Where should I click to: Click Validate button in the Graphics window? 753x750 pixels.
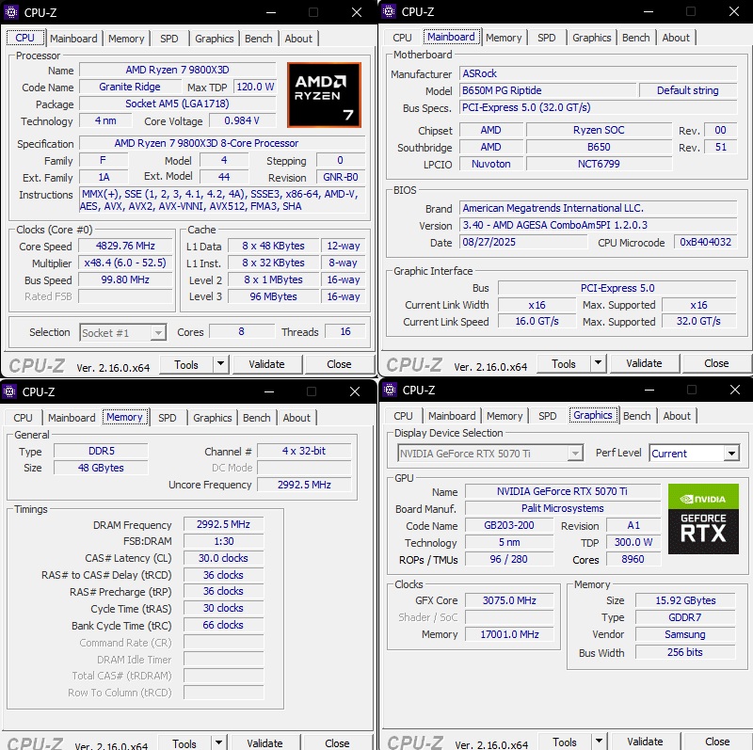point(645,742)
